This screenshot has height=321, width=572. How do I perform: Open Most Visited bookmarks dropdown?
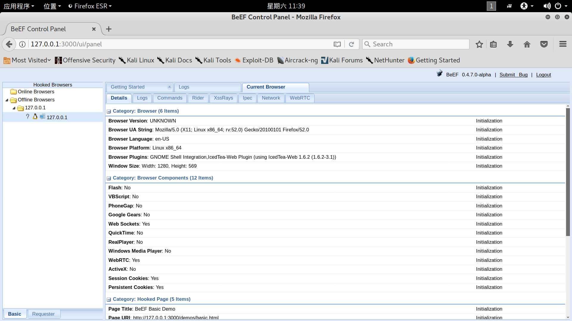[27, 60]
